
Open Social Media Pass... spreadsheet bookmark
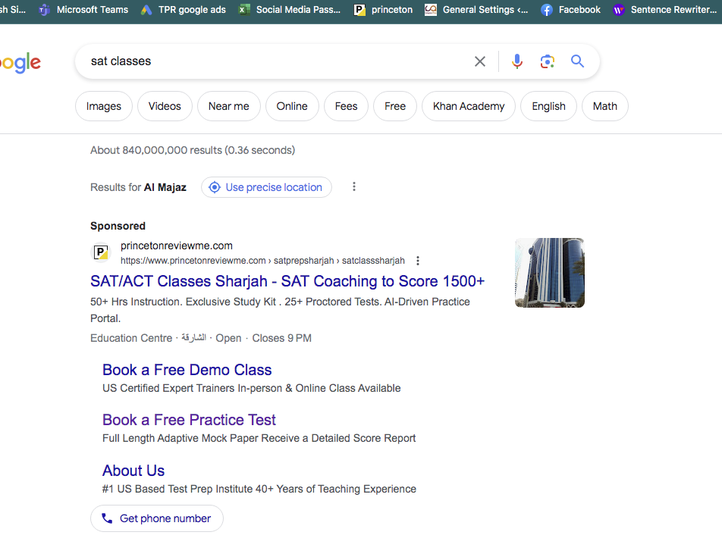[290, 10]
